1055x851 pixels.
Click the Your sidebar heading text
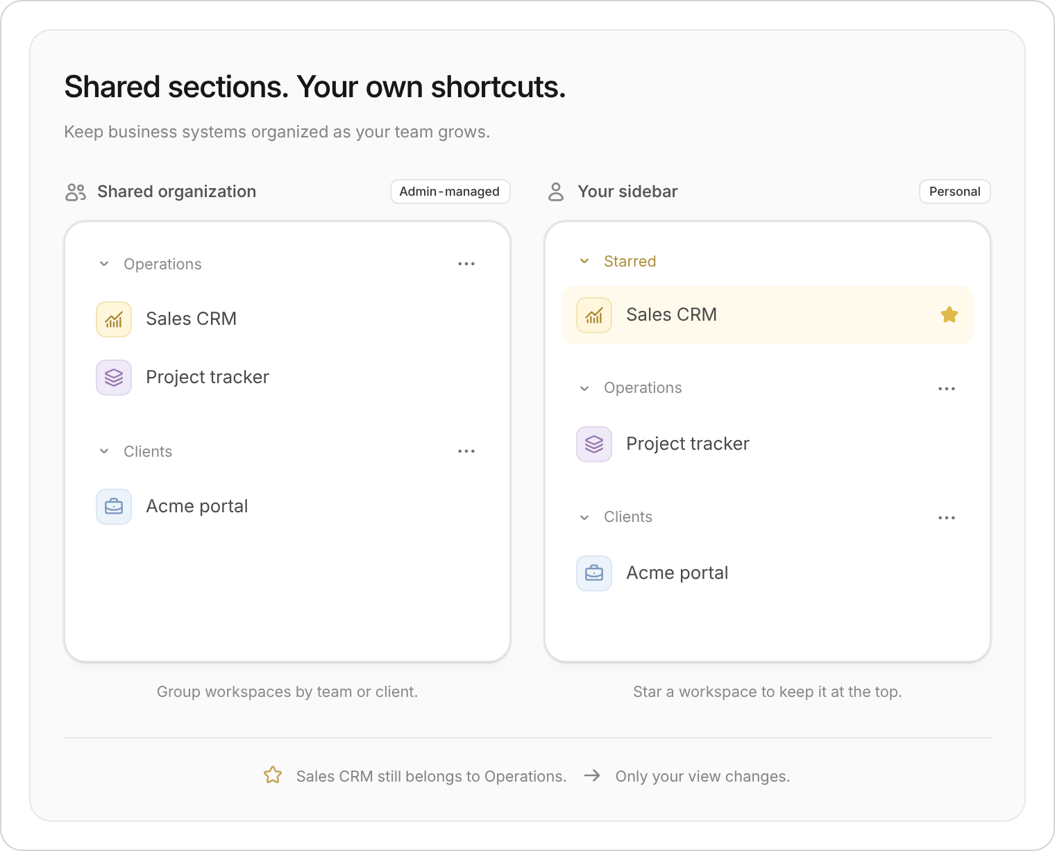tap(628, 192)
